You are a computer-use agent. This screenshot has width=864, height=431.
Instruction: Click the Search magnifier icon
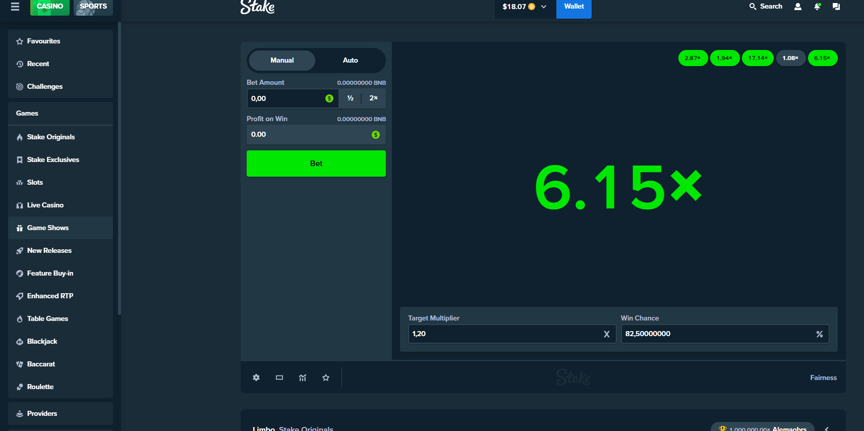(x=753, y=7)
